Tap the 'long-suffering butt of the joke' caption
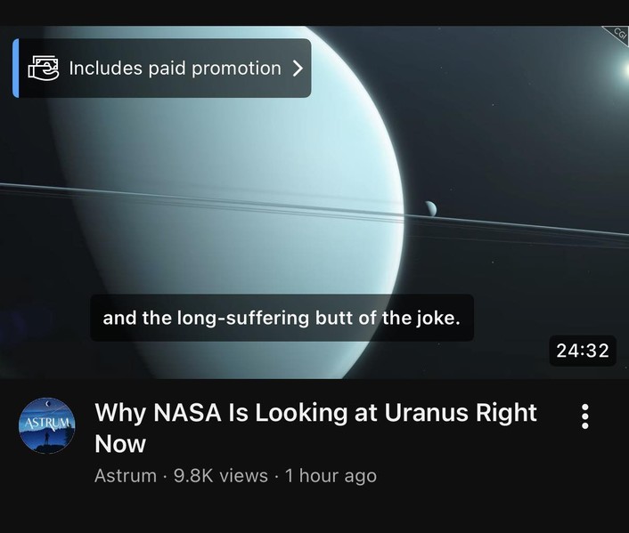 282,318
